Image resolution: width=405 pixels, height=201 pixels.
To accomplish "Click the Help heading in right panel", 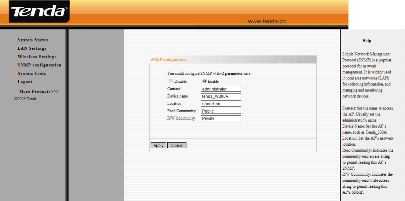I will point(367,41).
